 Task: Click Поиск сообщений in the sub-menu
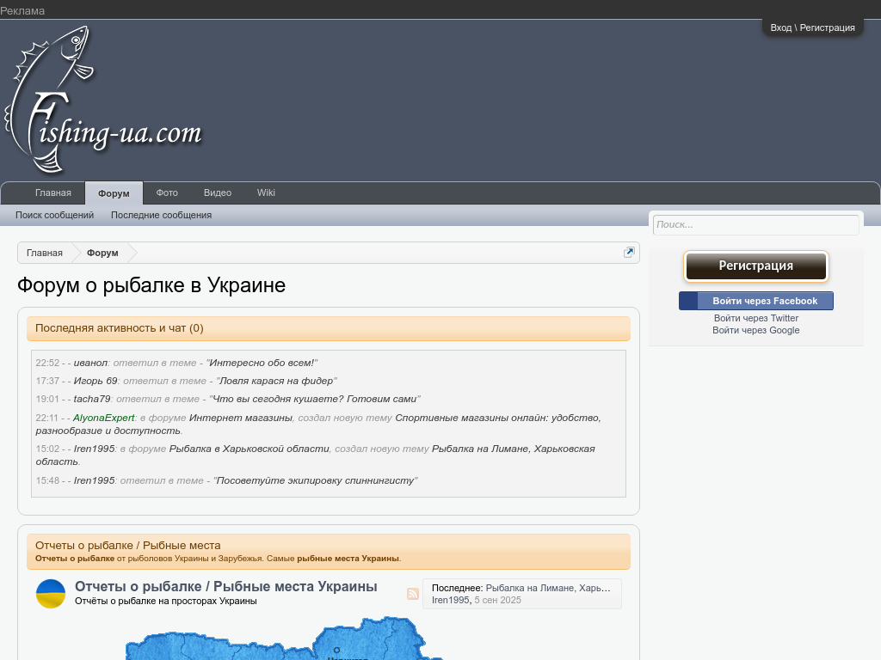point(54,216)
